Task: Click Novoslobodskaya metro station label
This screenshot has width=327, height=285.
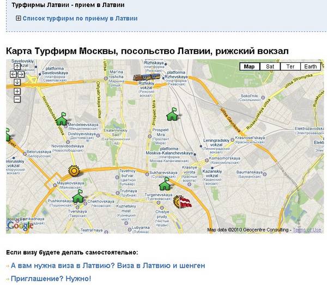Action: [x=68, y=148]
